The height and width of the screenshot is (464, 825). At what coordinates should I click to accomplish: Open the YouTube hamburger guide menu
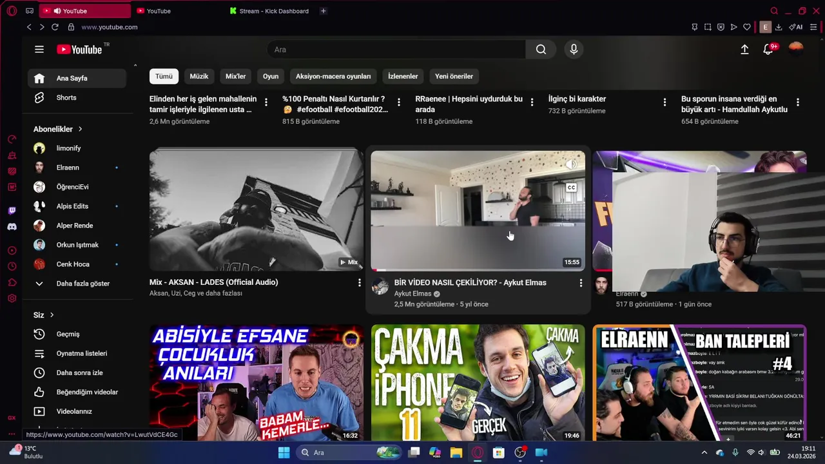pos(39,50)
